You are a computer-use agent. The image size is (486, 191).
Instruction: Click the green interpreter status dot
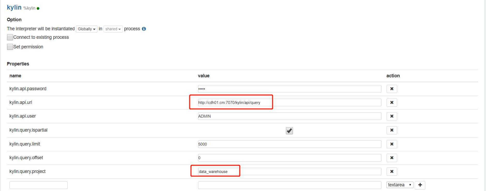click(x=38, y=8)
